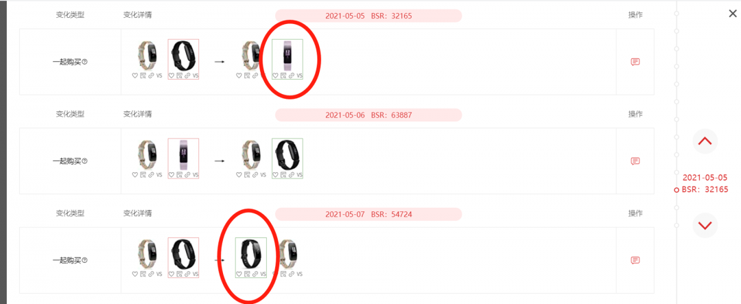
Task: Click the 2021-05-07 BSR: 54724 date badge
Action: pos(368,214)
